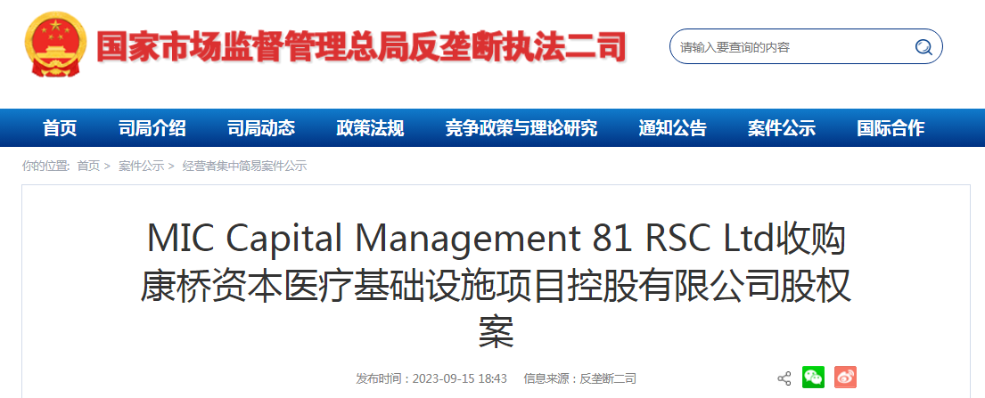
Task: Open the 司局介绍 menu item
Action: (x=152, y=128)
